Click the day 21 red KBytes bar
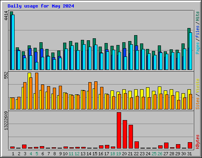Screen dimensions: 202x158 coord(131,137)
